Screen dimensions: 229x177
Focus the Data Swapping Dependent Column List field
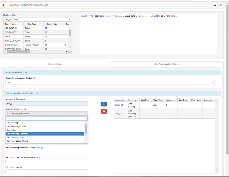click(x=47, y=152)
